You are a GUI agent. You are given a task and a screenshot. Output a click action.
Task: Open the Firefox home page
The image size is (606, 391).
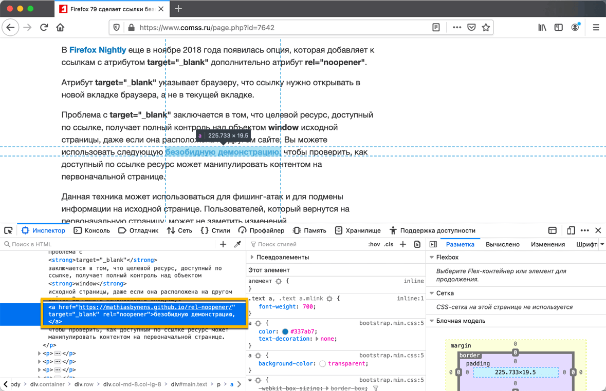coord(60,27)
